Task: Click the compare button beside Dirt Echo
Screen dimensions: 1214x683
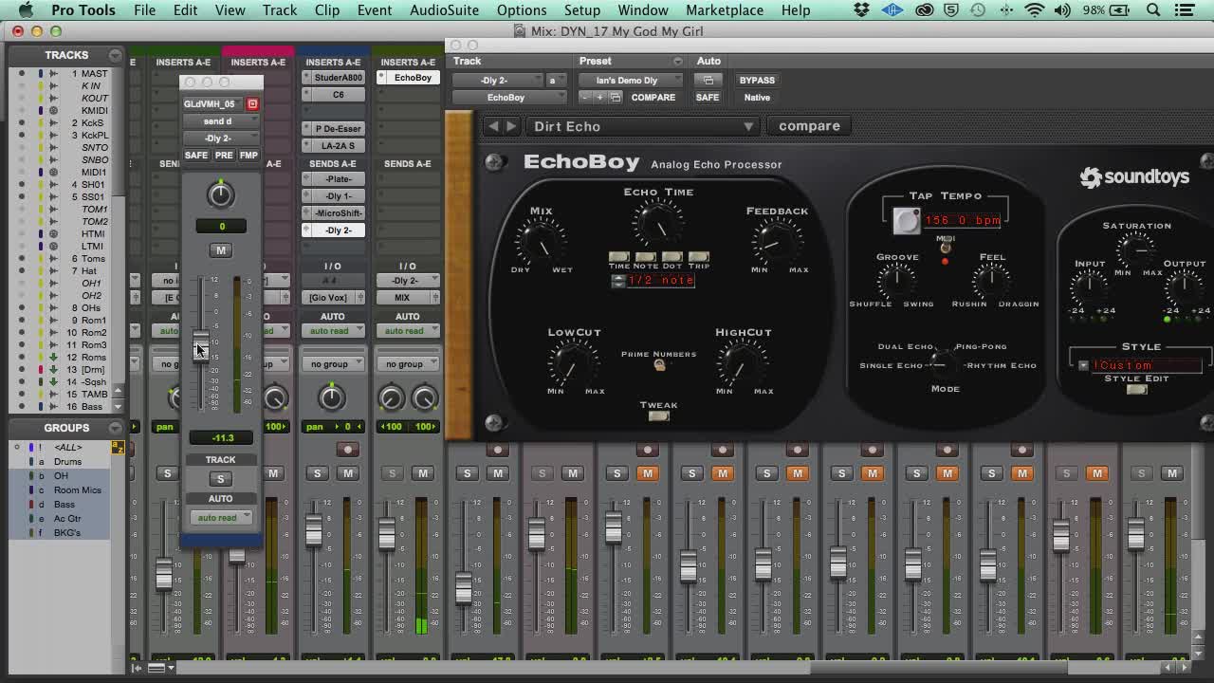Action: coord(809,126)
